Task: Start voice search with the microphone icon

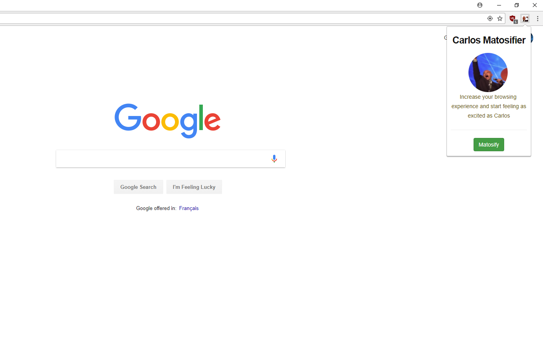Action: [274, 159]
